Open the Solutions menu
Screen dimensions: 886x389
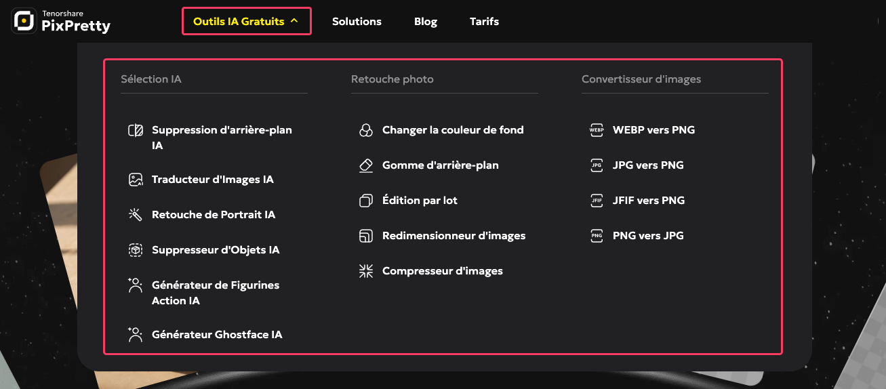[357, 22]
